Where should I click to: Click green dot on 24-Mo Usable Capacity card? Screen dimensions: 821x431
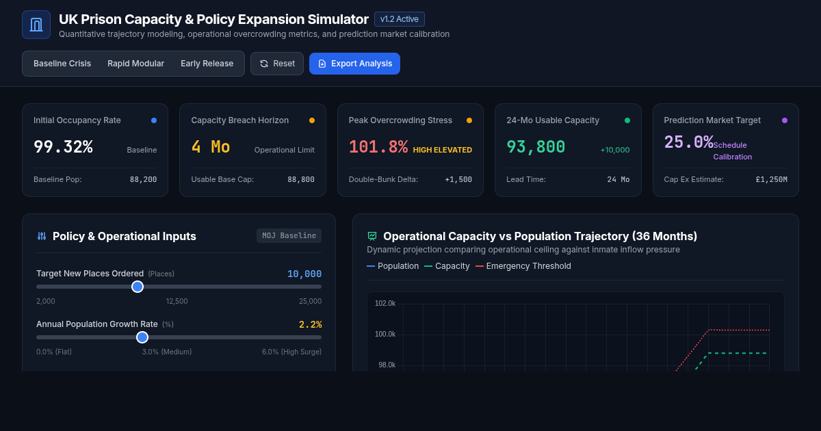627,120
